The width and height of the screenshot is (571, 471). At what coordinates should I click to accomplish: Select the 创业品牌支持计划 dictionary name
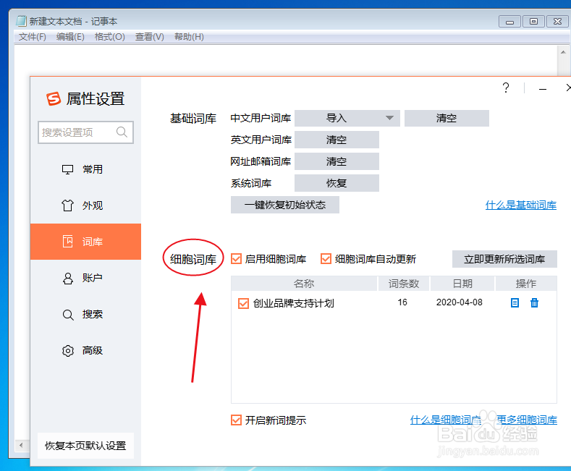(x=294, y=303)
